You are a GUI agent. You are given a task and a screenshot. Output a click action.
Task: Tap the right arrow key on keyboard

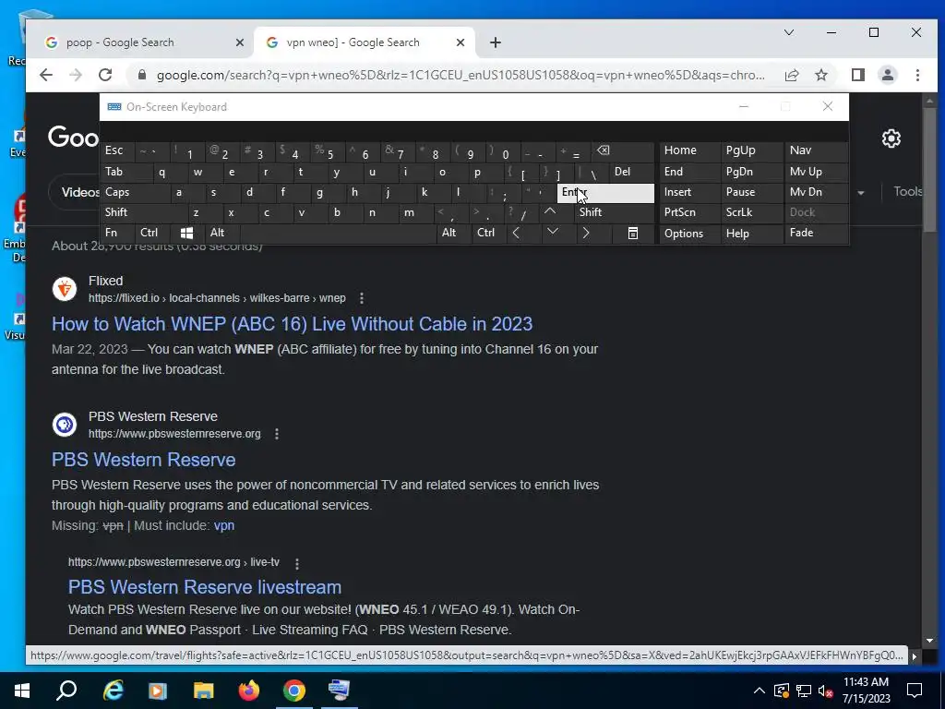click(x=586, y=233)
